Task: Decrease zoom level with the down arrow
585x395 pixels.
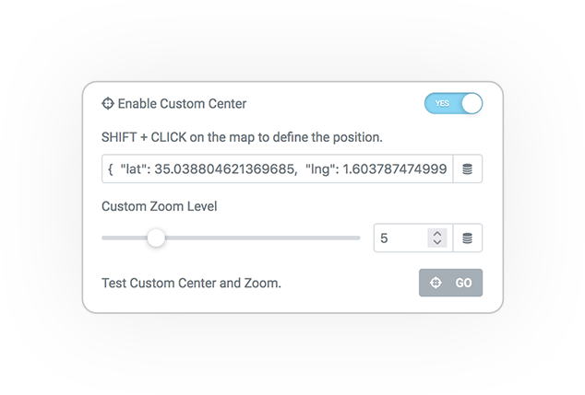Action: point(437,242)
